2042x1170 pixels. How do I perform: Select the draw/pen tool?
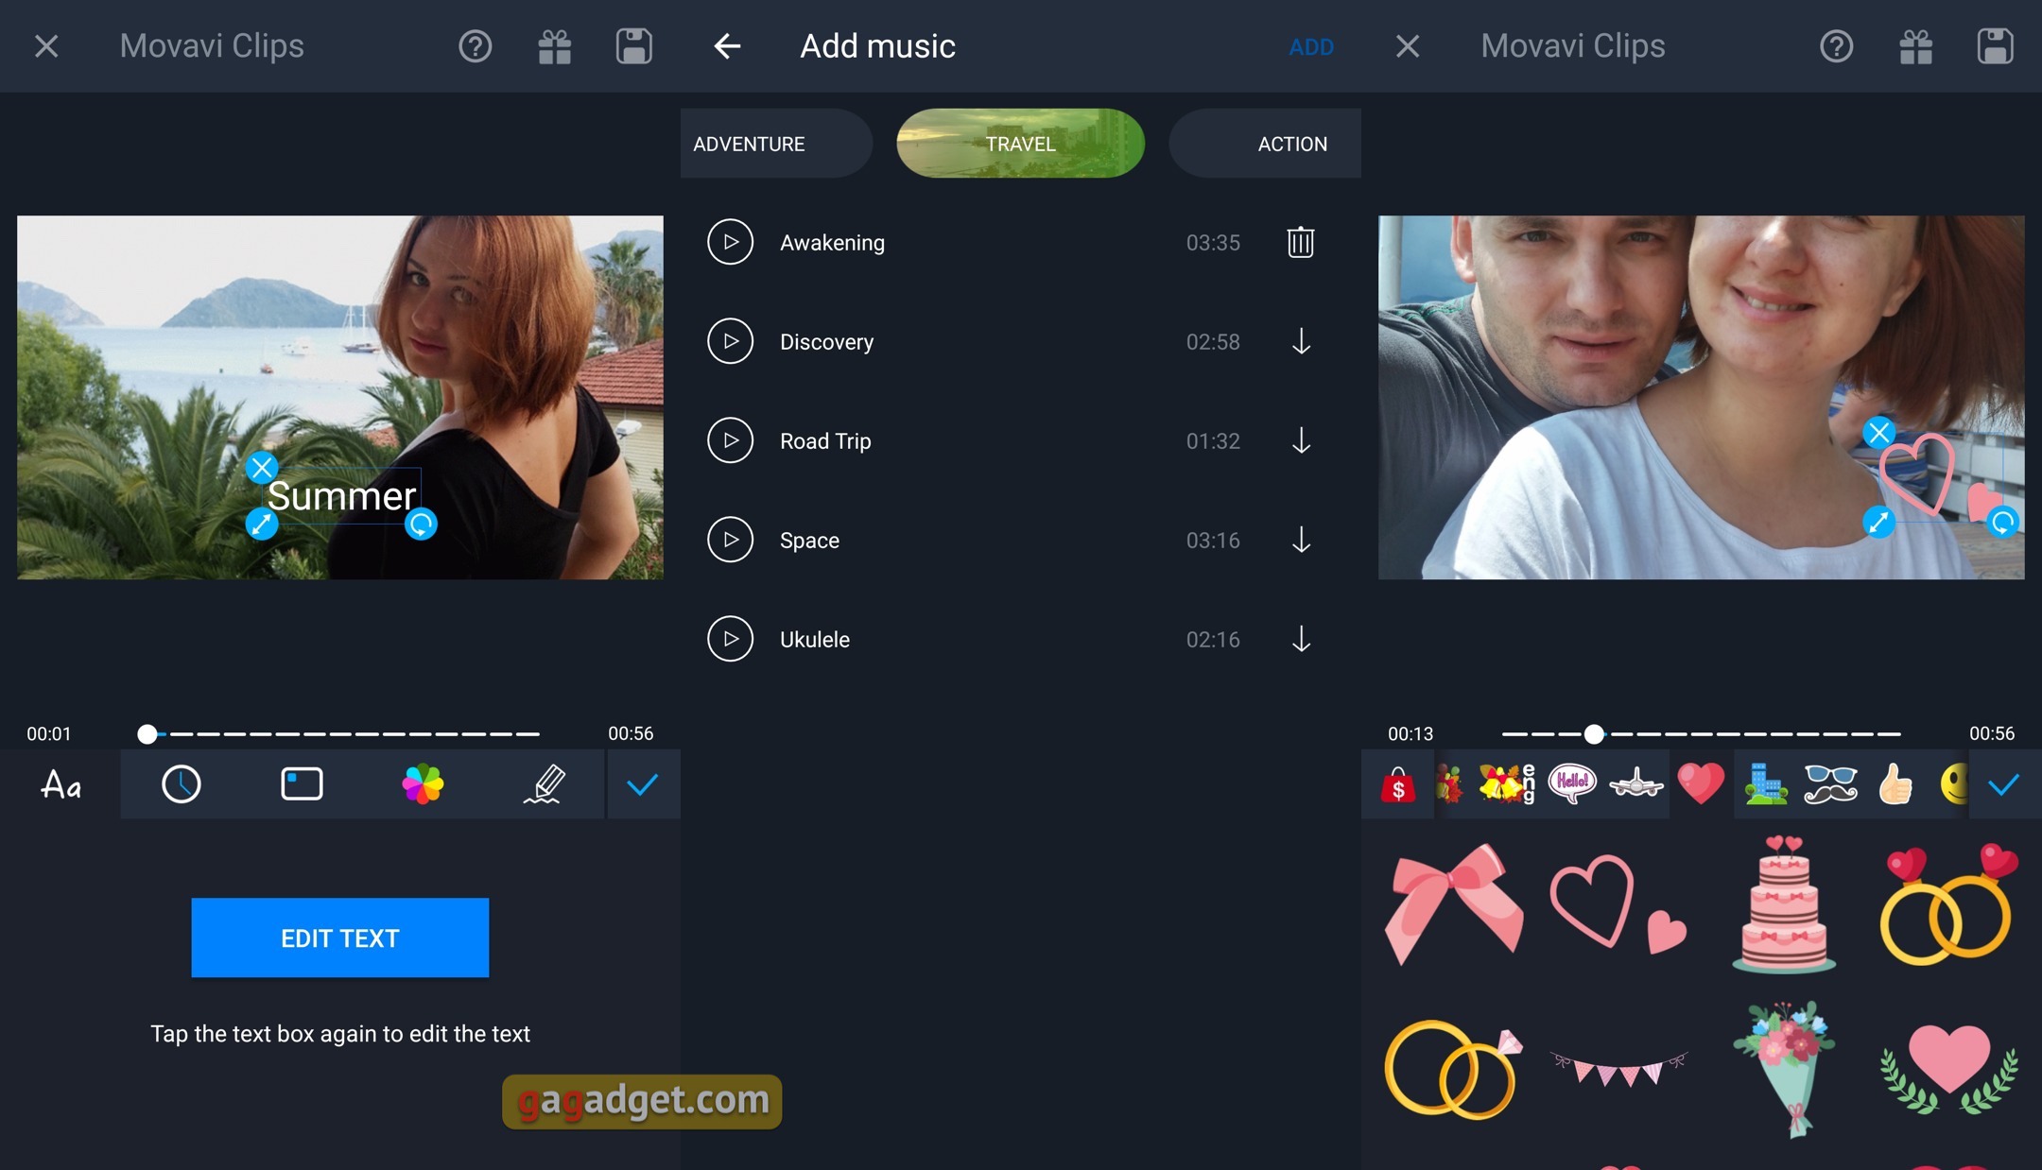545,782
